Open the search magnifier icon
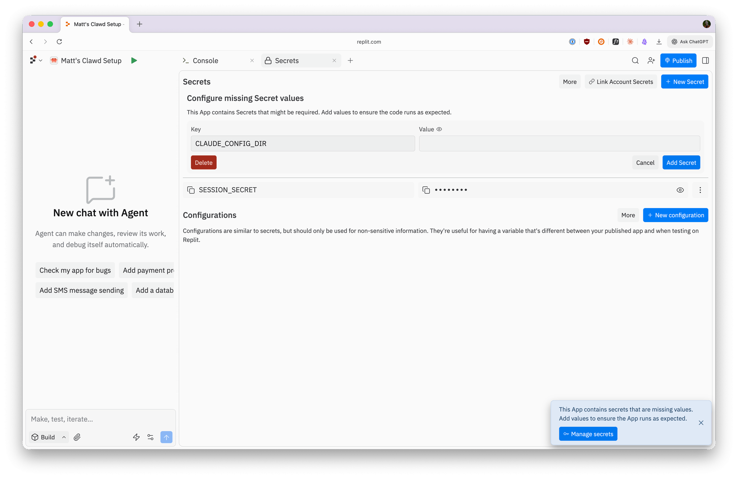Screen dimensions: 738x479 coord(635,60)
